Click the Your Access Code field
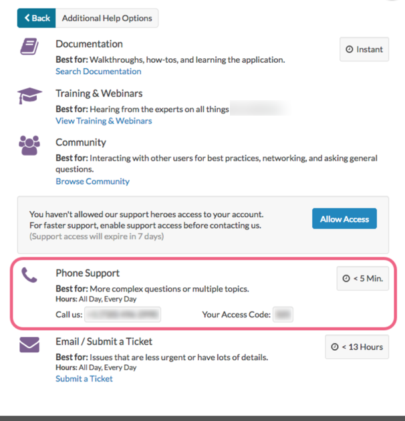This screenshot has height=421, width=405. 283,314
